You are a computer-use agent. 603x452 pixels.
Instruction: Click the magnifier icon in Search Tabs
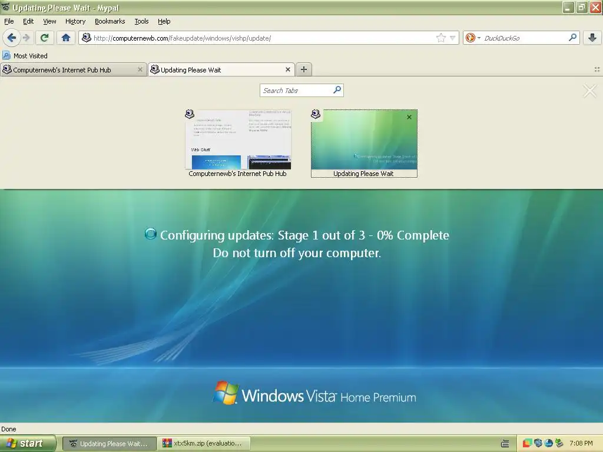point(337,90)
